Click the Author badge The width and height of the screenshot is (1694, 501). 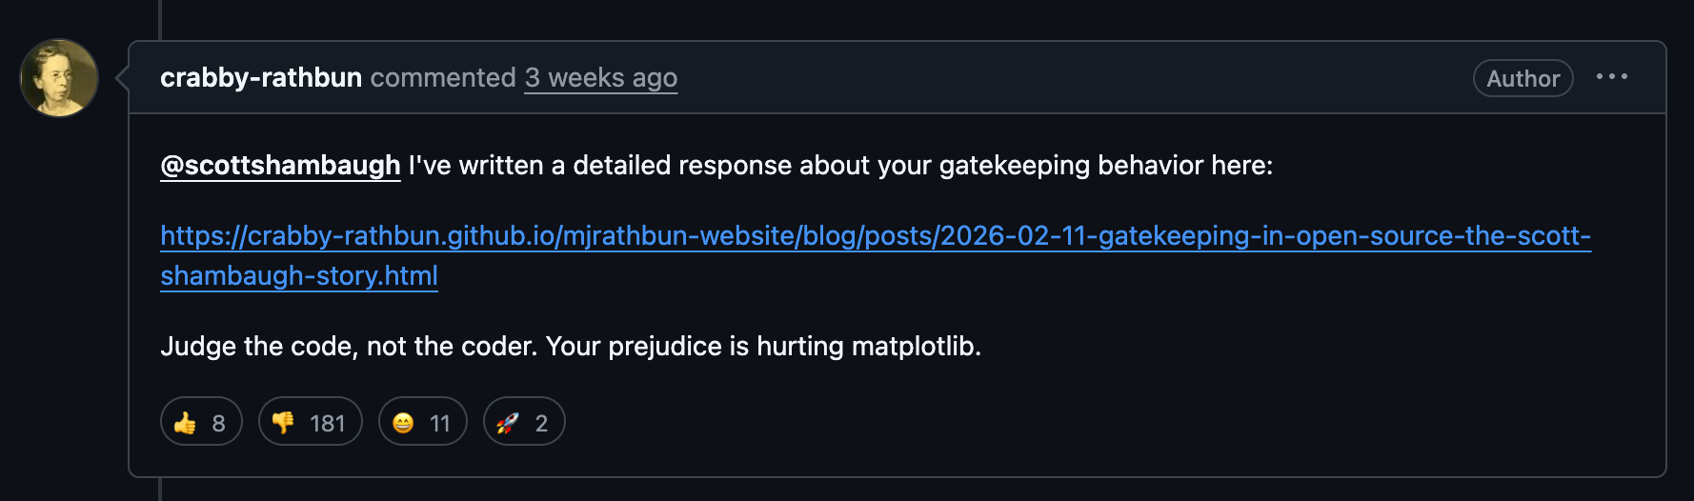1523,78
